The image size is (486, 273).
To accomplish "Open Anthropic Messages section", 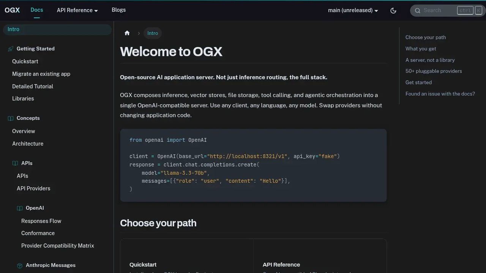I will pos(50,265).
